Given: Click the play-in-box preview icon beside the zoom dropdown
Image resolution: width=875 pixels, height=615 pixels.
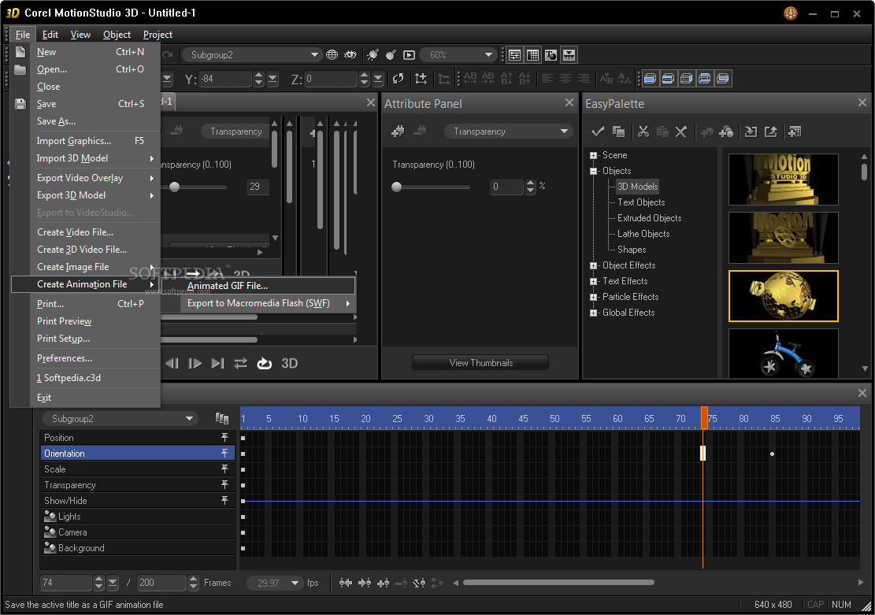Looking at the screenshot, I should tap(409, 54).
